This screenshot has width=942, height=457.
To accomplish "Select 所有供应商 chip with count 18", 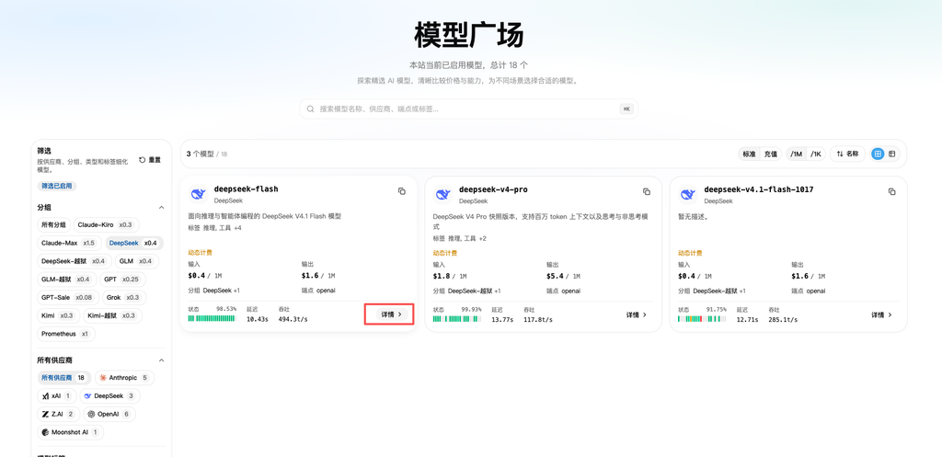I will click(64, 378).
